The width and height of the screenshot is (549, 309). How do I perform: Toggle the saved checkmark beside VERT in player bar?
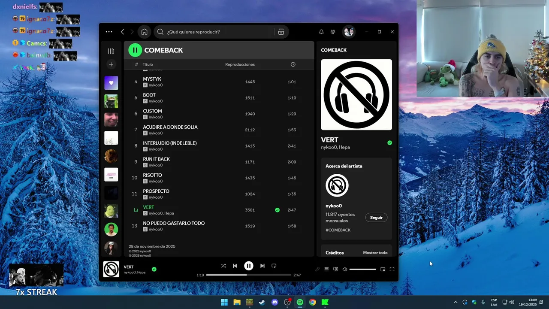tap(154, 269)
